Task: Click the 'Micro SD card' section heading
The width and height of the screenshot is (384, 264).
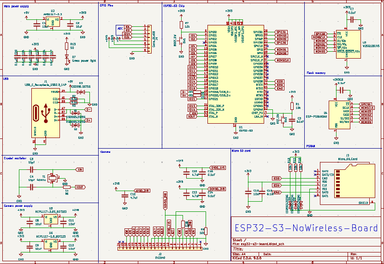Action: pyautogui.click(x=241, y=151)
